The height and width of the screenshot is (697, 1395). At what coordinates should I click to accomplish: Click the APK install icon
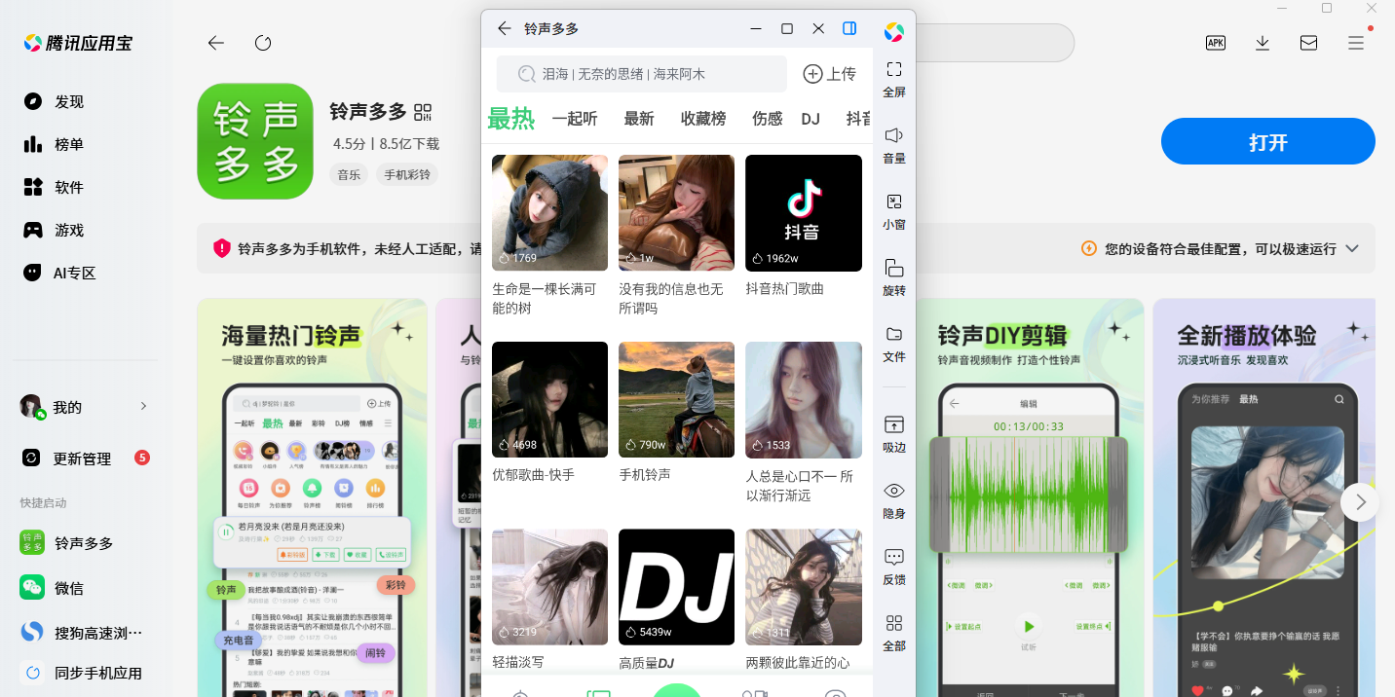(x=1216, y=43)
